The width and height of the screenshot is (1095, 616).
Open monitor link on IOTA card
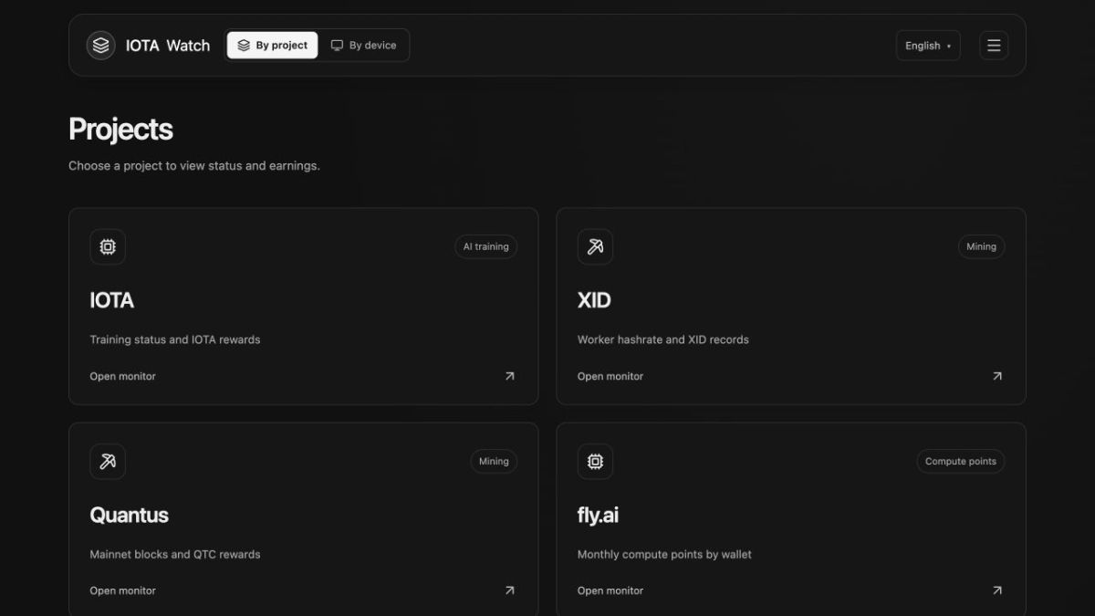[x=122, y=376]
